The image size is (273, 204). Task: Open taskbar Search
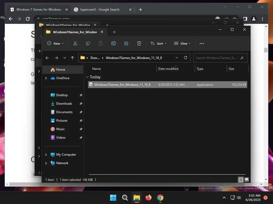[125, 198]
